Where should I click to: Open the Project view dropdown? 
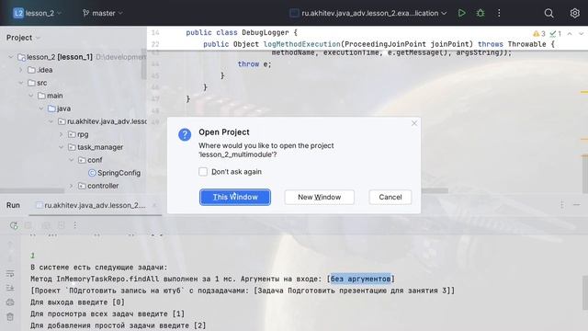[x=38, y=38]
